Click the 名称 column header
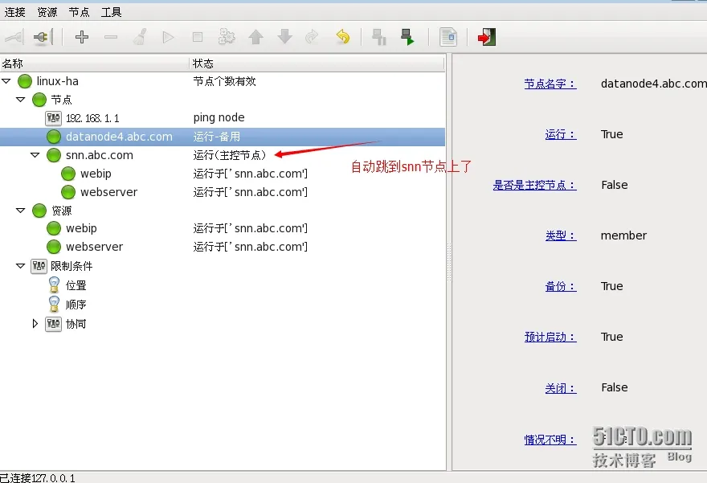Screen dimensions: 707x483 [95, 63]
